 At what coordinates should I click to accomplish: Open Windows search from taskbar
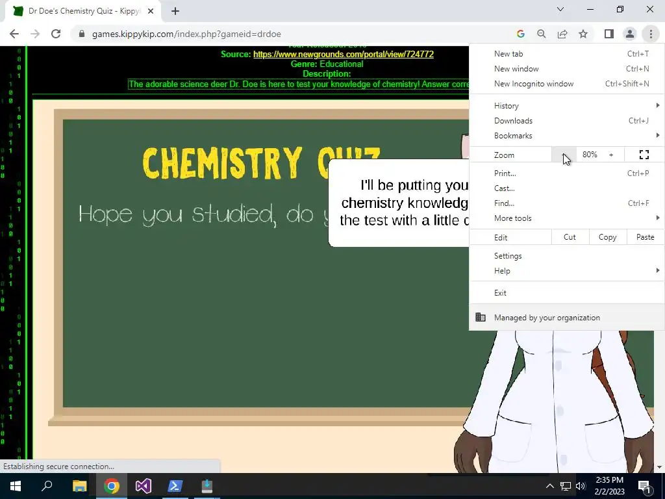click(47, 486)
